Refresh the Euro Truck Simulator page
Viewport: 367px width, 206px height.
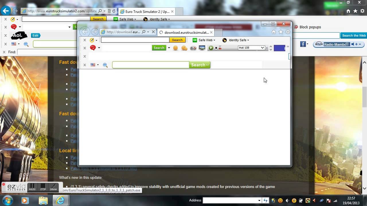[114, 11]
